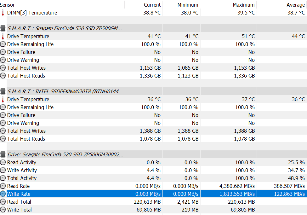Click the 39.5 °C maximum DIMM value
Image resolution: width=307 pixels, height=215 pixels.
point(246,13)
